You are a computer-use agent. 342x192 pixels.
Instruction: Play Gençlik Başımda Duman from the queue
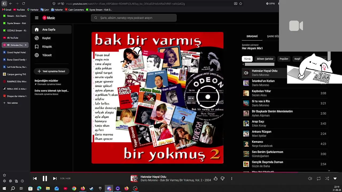coord(285,164)
